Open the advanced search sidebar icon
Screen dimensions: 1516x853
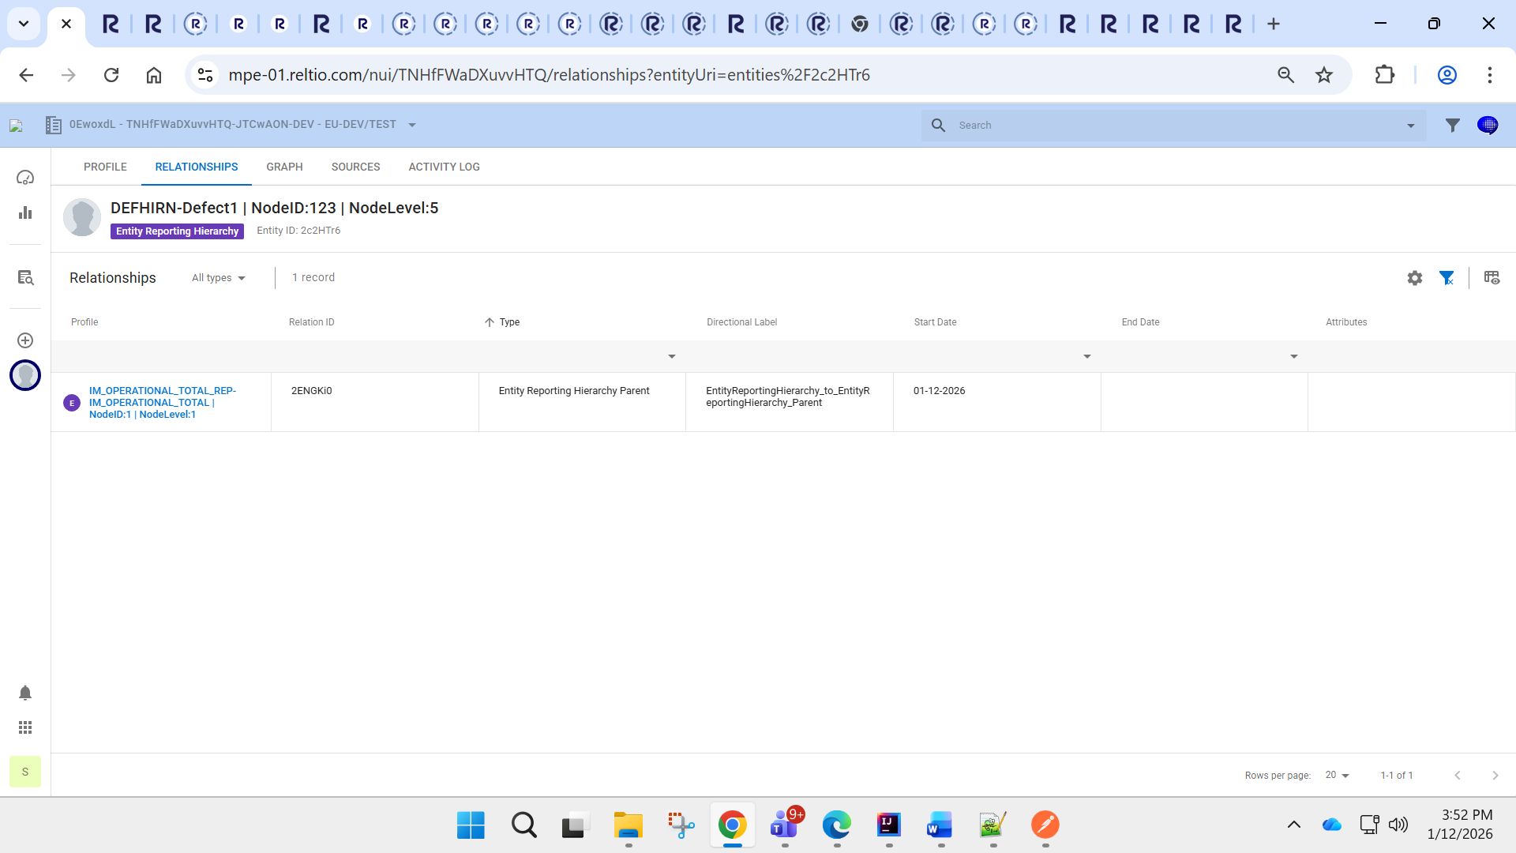pos(25,277)
